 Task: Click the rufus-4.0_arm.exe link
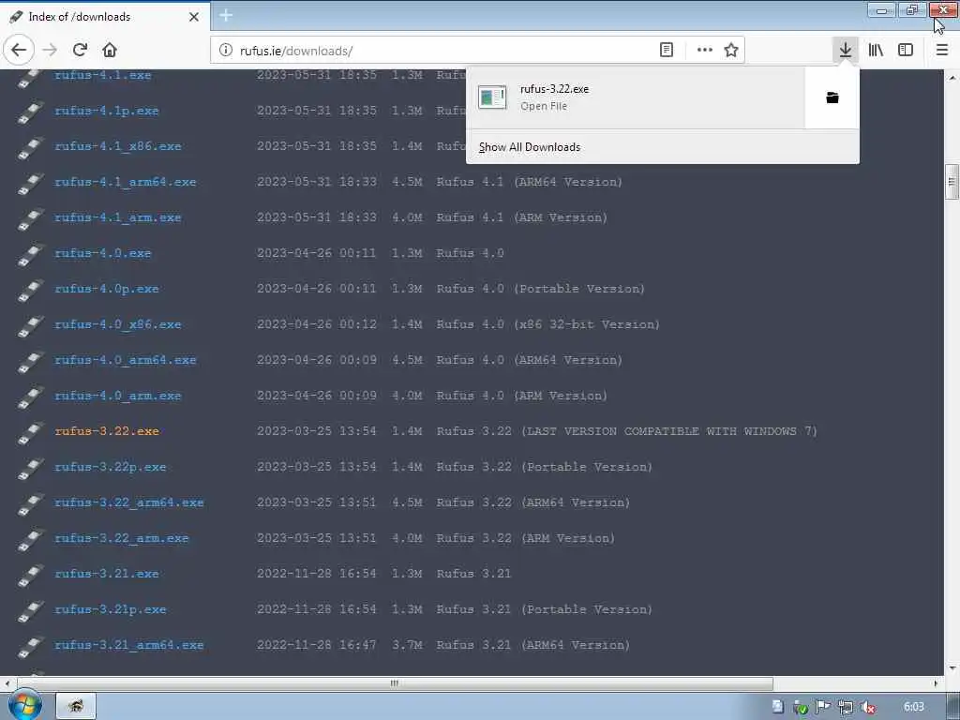(117, 396)
